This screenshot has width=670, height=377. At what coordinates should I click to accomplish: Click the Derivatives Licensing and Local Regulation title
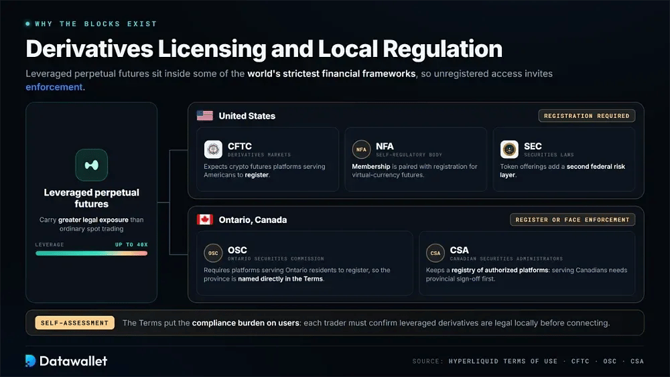[264, 49]
